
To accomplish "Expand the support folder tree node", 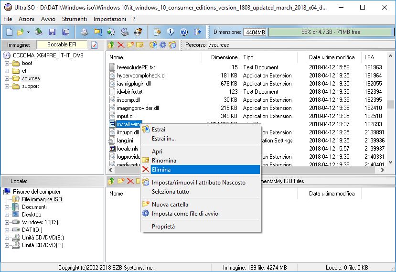I will pos(7,86).
